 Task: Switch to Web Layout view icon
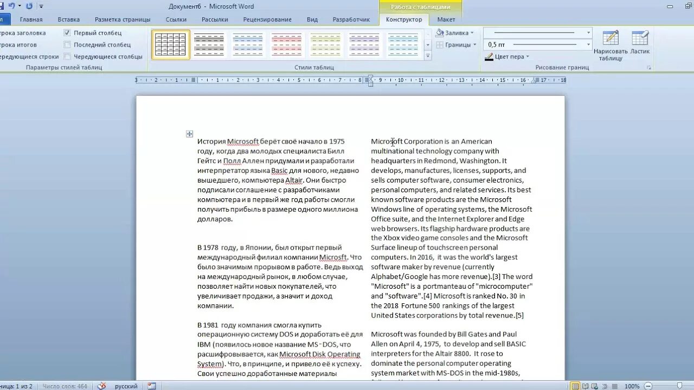595,386
